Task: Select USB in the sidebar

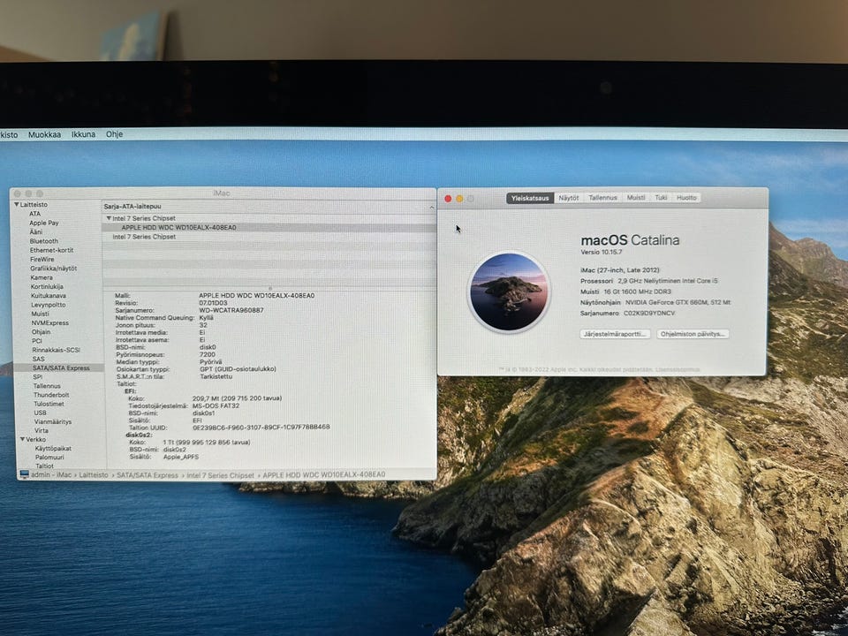Action: [x=40, y=413]
